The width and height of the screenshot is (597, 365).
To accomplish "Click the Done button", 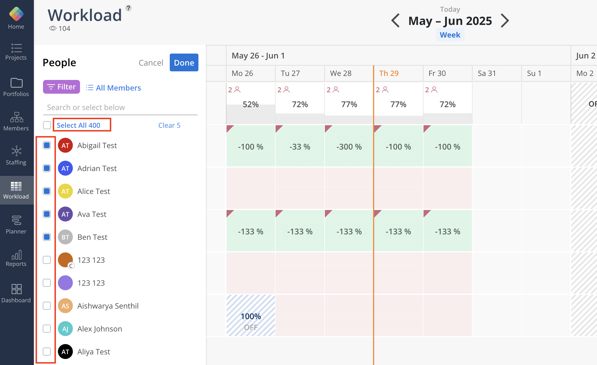I will (x=184, y=62).
